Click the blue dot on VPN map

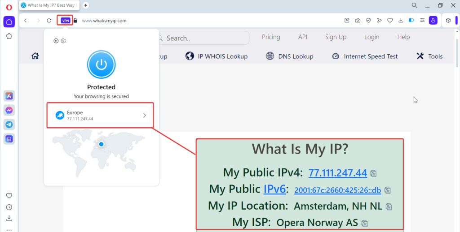coord(101,144)
